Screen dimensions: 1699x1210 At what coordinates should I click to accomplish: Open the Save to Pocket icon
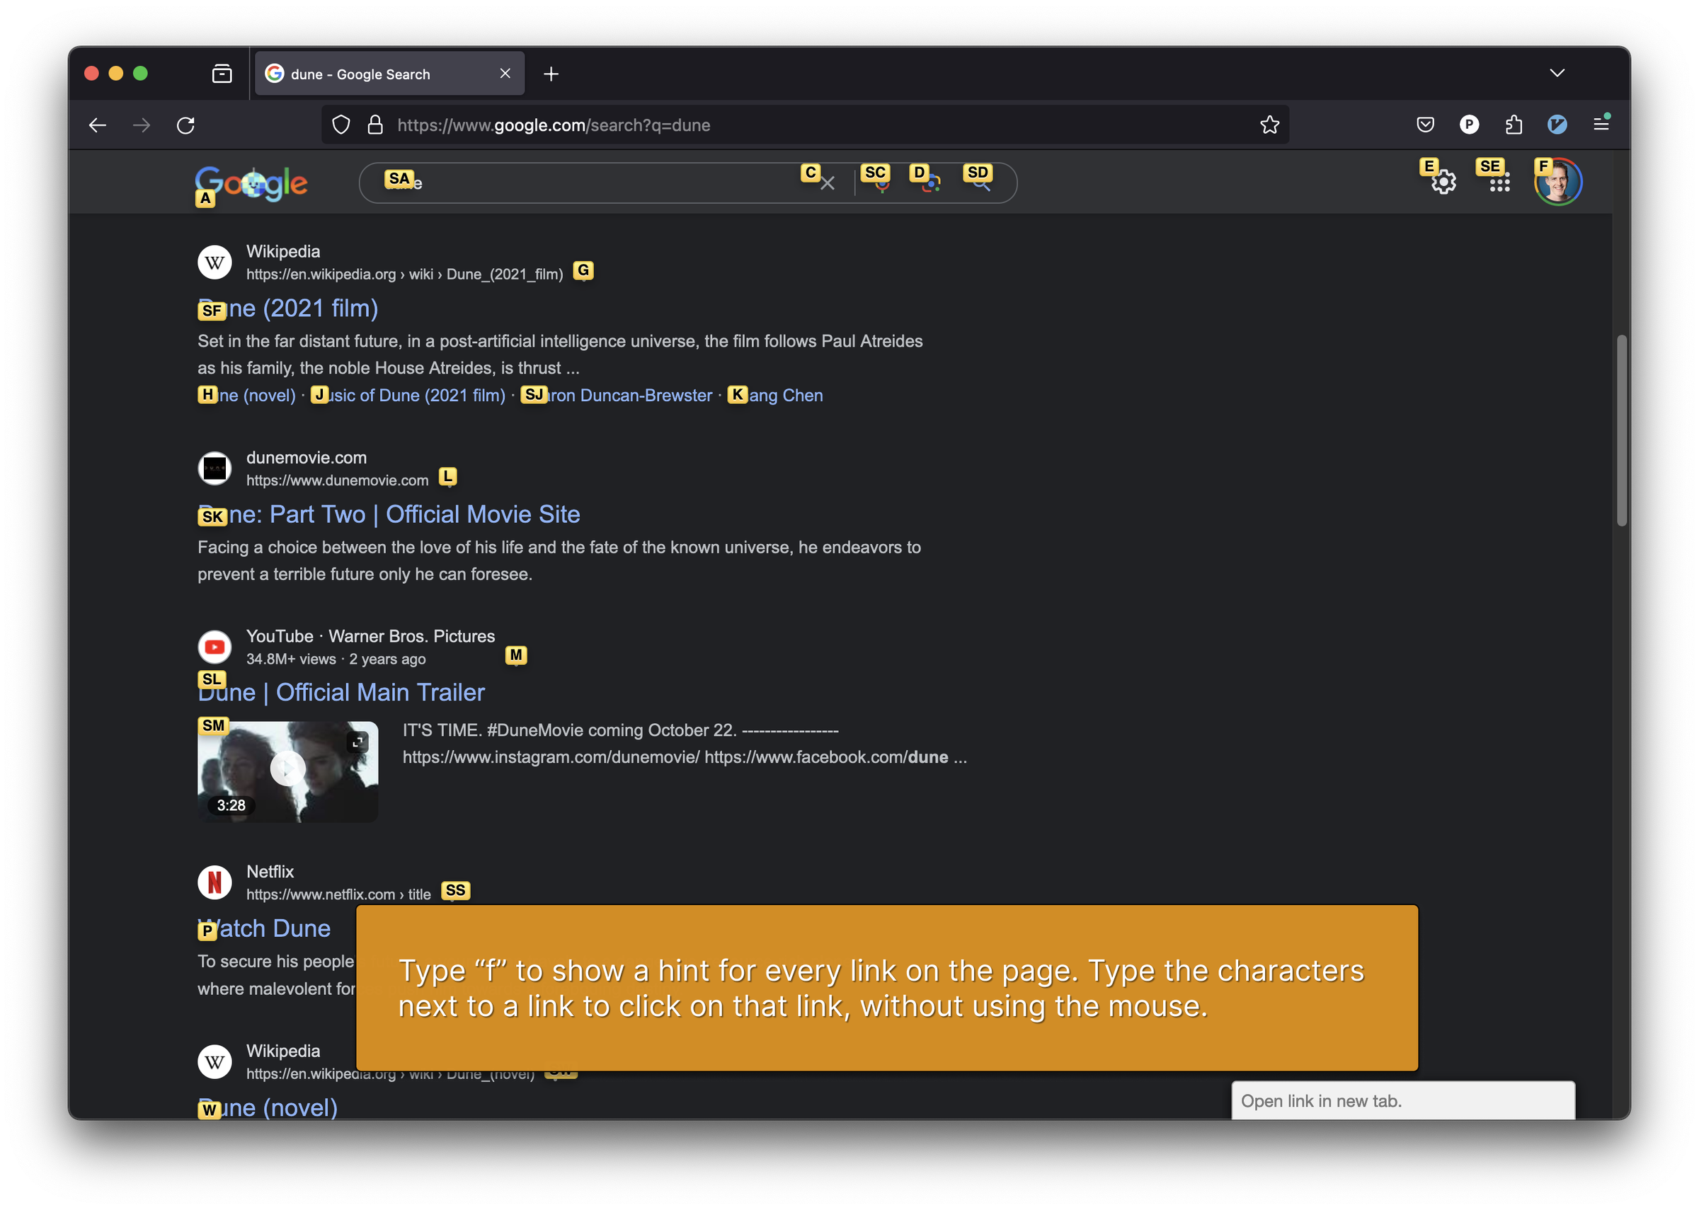pyautogui.click(x=1425, y=125)
